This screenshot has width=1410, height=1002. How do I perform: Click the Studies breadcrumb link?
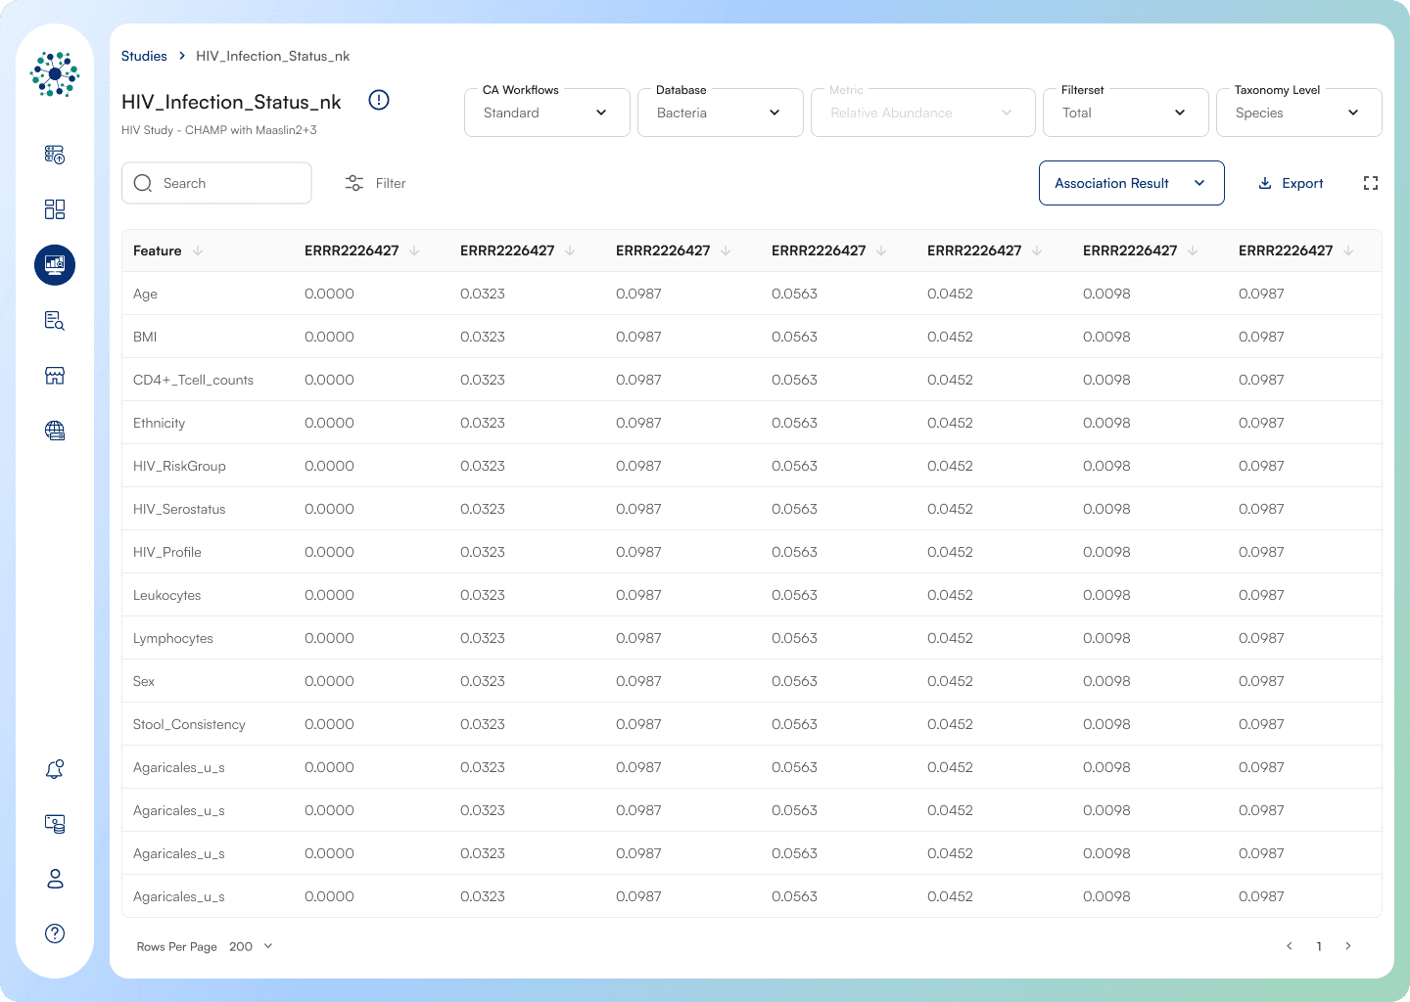[x=144, y=56]
